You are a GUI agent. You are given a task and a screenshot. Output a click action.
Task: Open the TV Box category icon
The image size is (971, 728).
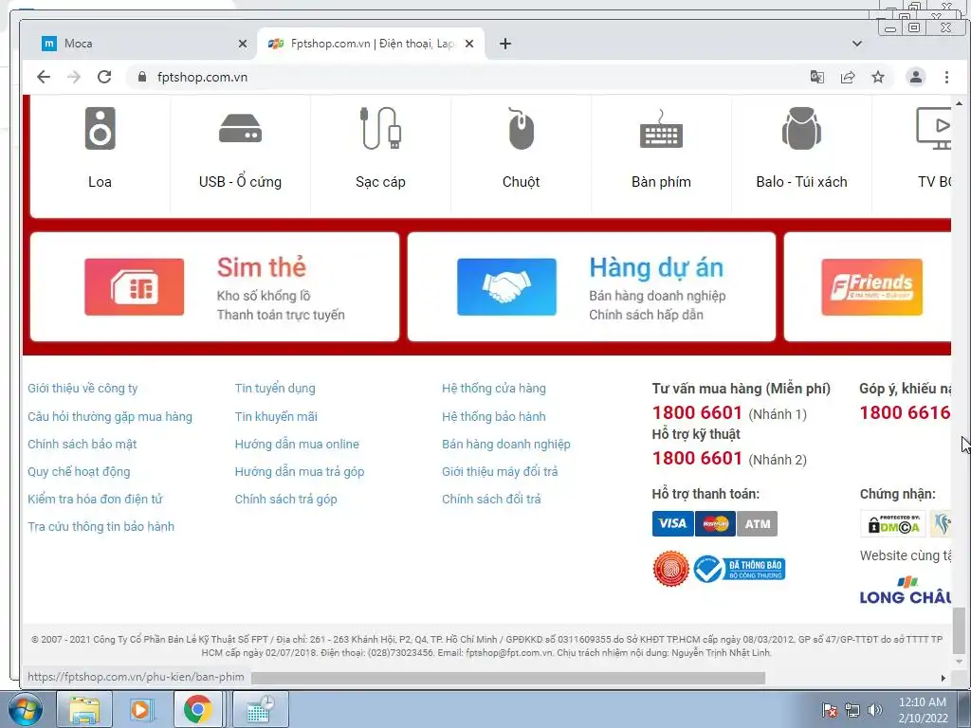pos(934,128)
